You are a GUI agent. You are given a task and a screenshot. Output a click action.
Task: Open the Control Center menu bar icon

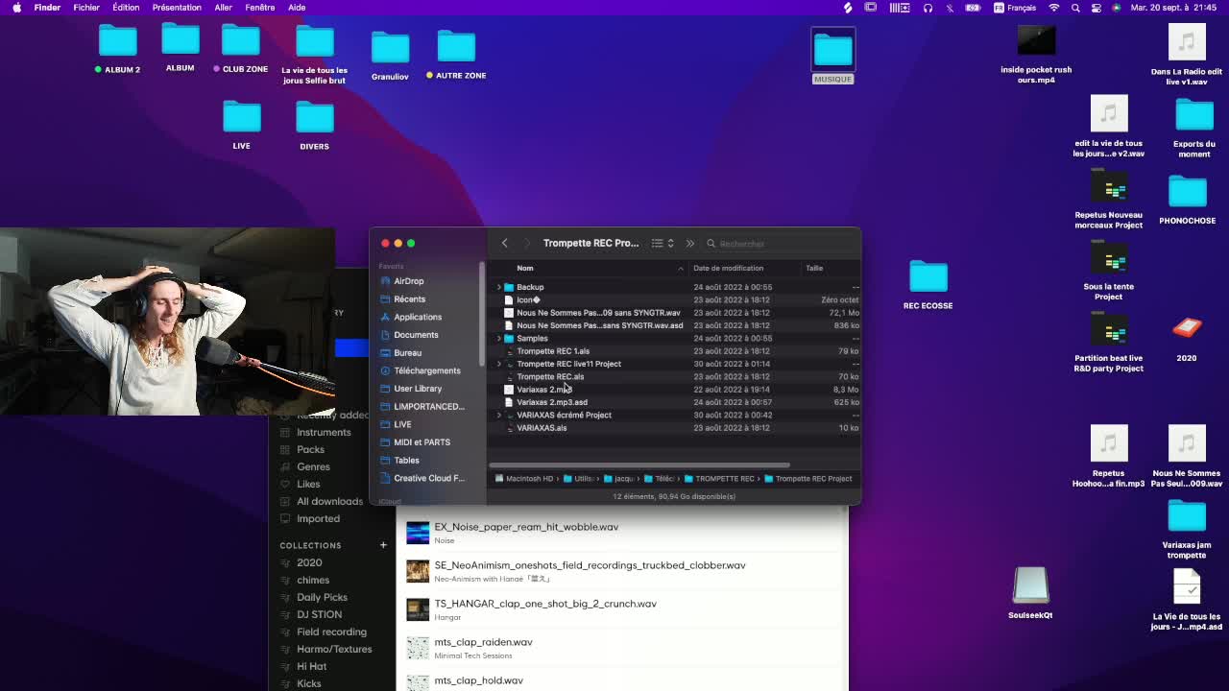pos(1096,8)
